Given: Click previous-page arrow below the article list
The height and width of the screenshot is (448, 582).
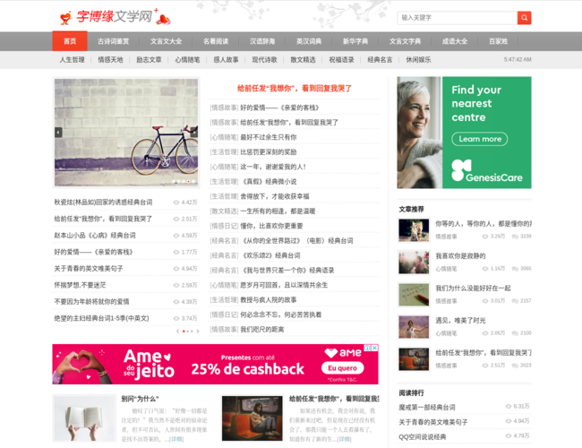Looking at the screenshot, I should [178, 332].
